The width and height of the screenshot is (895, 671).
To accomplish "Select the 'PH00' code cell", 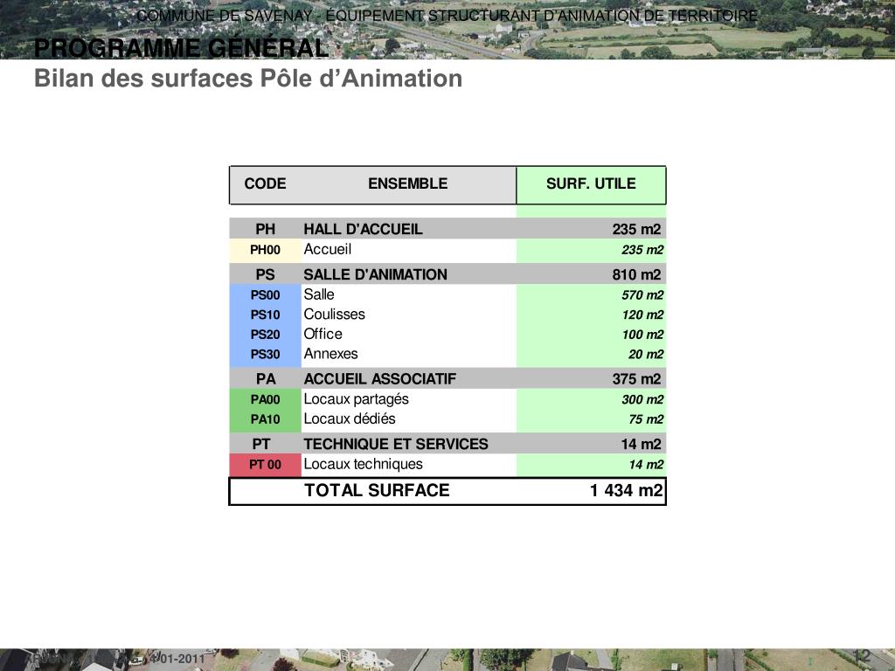I will [x=265, y=250].
